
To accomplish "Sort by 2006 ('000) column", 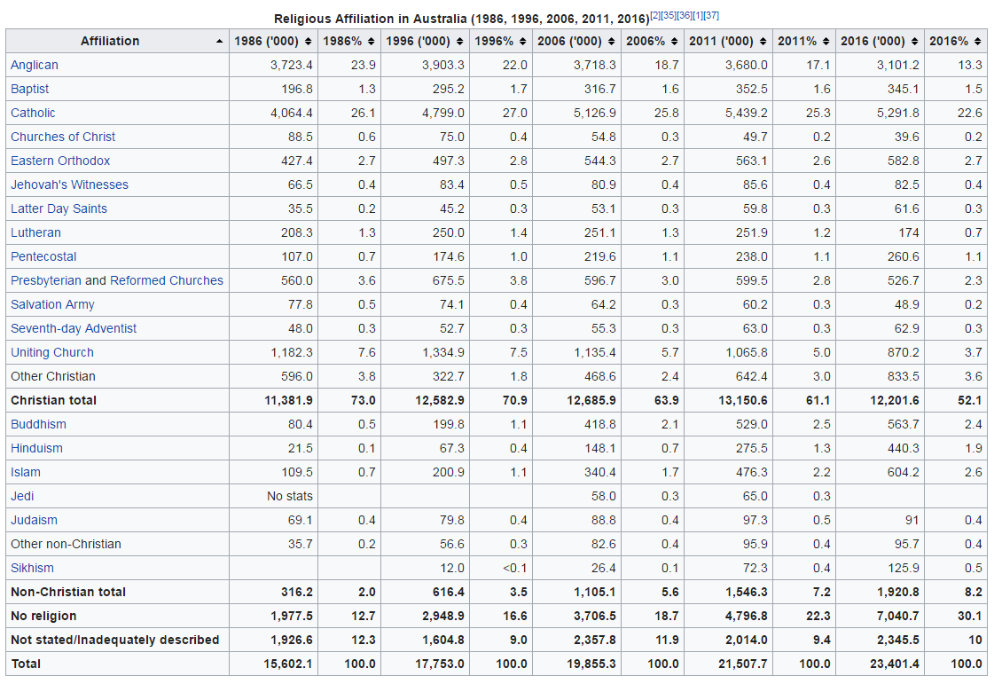I will [x=610, y=42].
